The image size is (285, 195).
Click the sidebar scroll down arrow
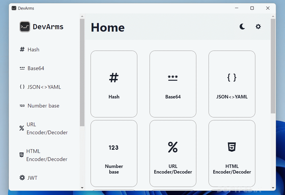pyautogui.click(x=82, y=187)
